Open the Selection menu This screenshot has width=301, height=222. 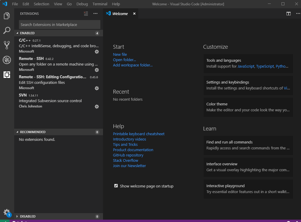click(x=41, y=4)
